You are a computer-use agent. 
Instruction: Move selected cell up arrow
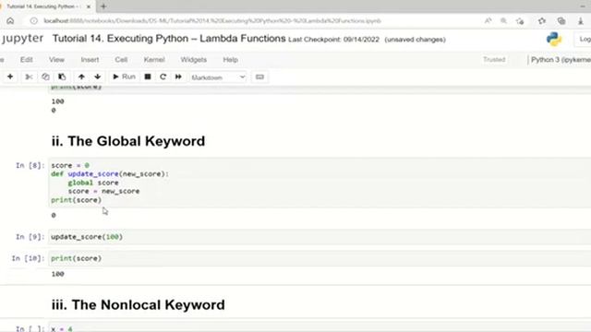(x=81, y=77)
